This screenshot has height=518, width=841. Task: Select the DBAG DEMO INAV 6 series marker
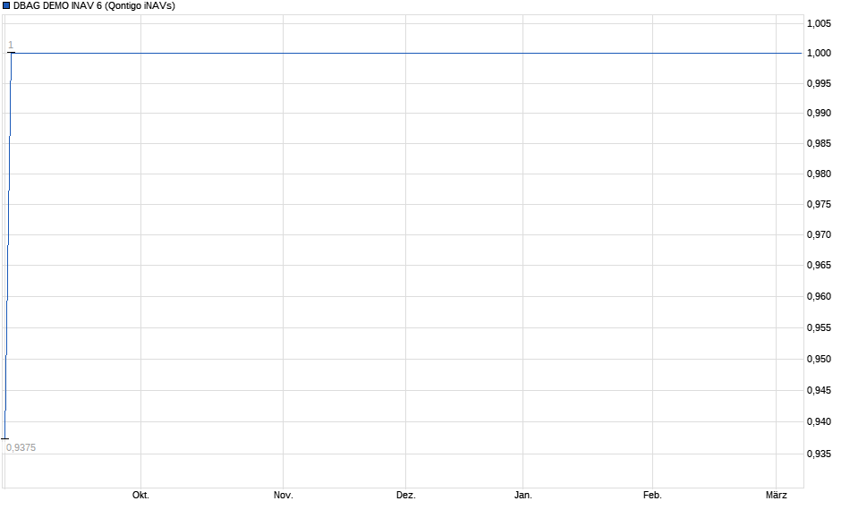tap(6, 6)
